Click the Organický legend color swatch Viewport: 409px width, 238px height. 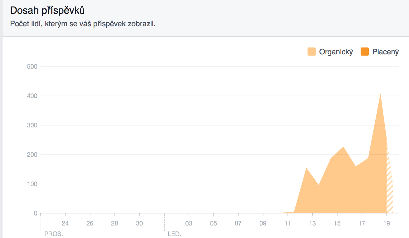pyautogui.click(x=312, y=52)
